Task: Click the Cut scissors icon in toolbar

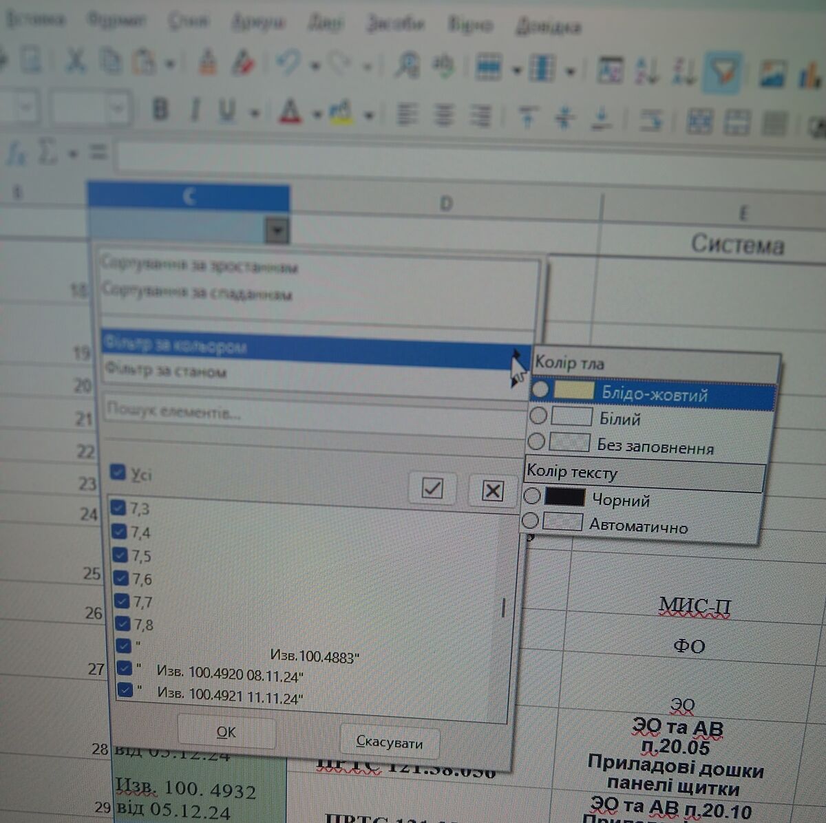Action: tap(75, 64)
